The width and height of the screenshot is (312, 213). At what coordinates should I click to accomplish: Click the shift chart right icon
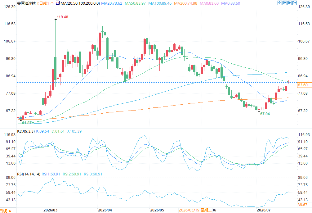coord(290,3)
